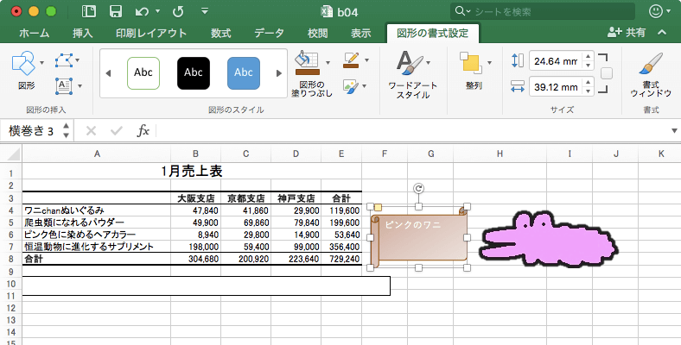
Task: Switch to the 挿入 tab
Action: (x=82, y=33)
